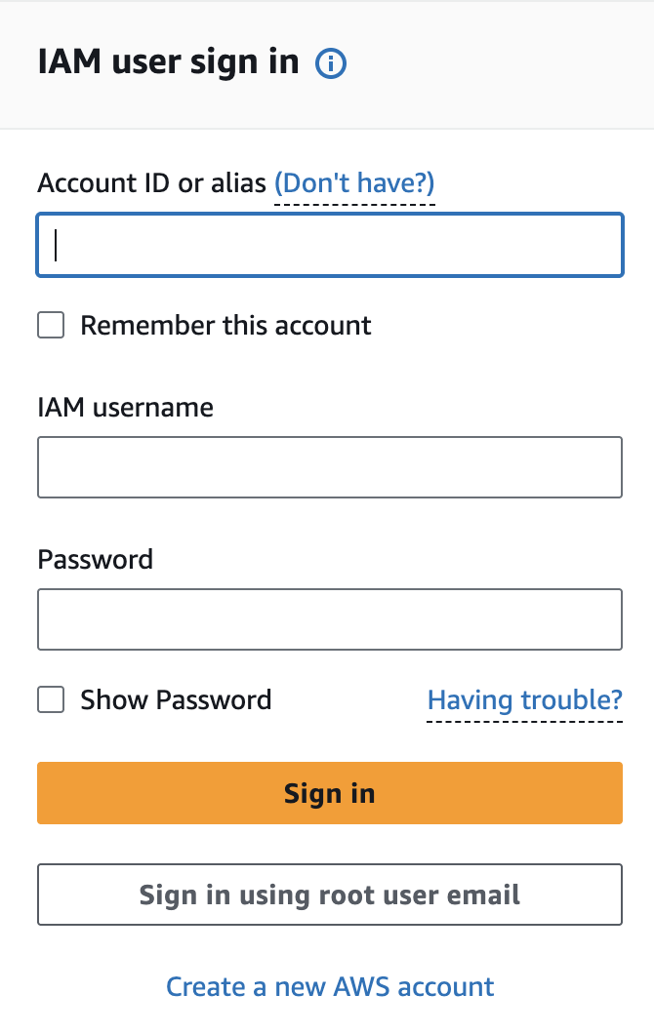Place cursor at right end of Account ID field

pyautogui.click(x=605, y=245)
